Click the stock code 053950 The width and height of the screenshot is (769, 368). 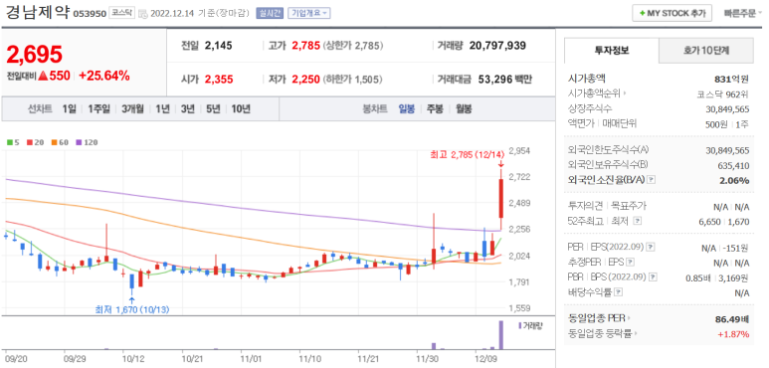pyautogui.click(x=90, y=14)
